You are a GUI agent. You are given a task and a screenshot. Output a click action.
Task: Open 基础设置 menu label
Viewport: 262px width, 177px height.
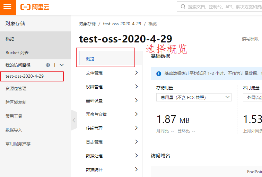(x=94, y=100)
